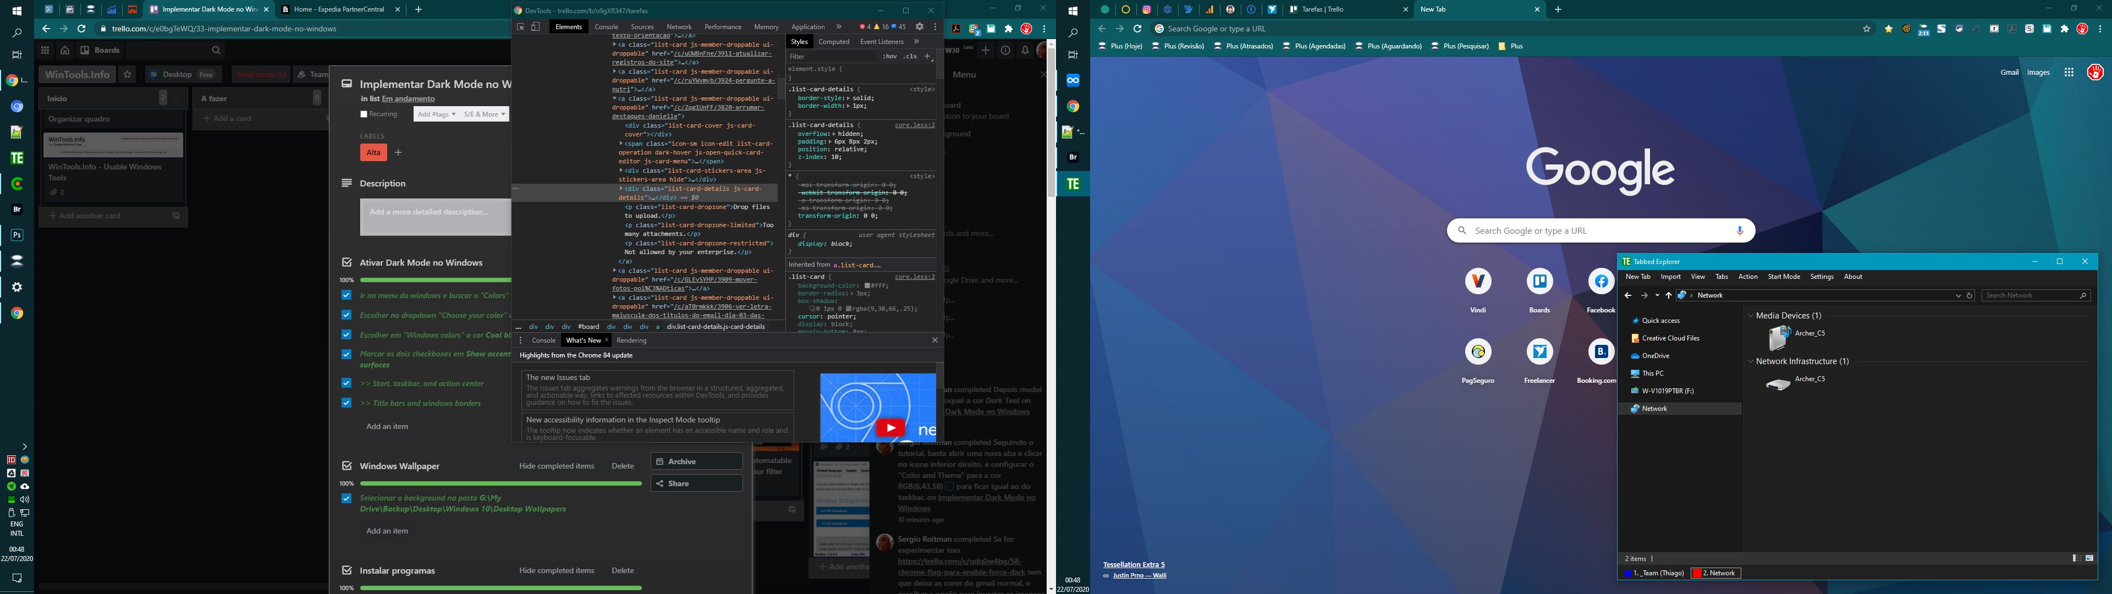Open the "S/E & More" dropdown
Screen dimensions: 2112x594
[x=485, y=114]
